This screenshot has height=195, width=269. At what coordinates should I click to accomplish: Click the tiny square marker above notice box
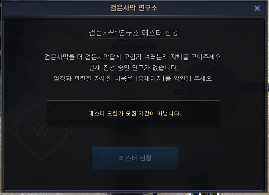(75, 96)
